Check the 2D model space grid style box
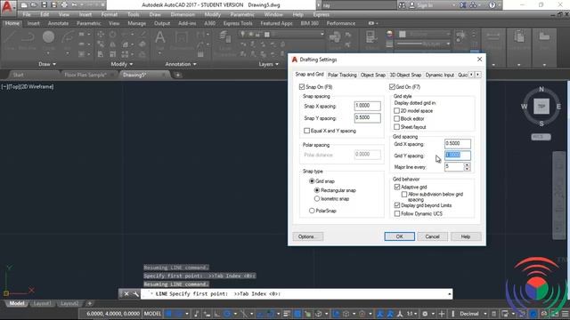Screen dimensions: 570x320 click(x=396, y=110)
